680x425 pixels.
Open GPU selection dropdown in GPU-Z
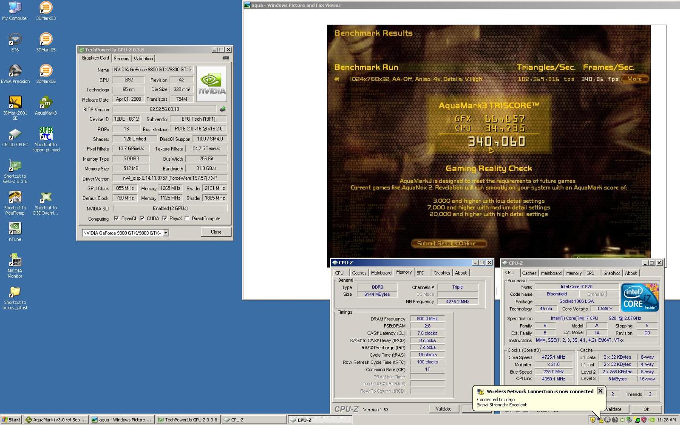(x=166, y=233)
